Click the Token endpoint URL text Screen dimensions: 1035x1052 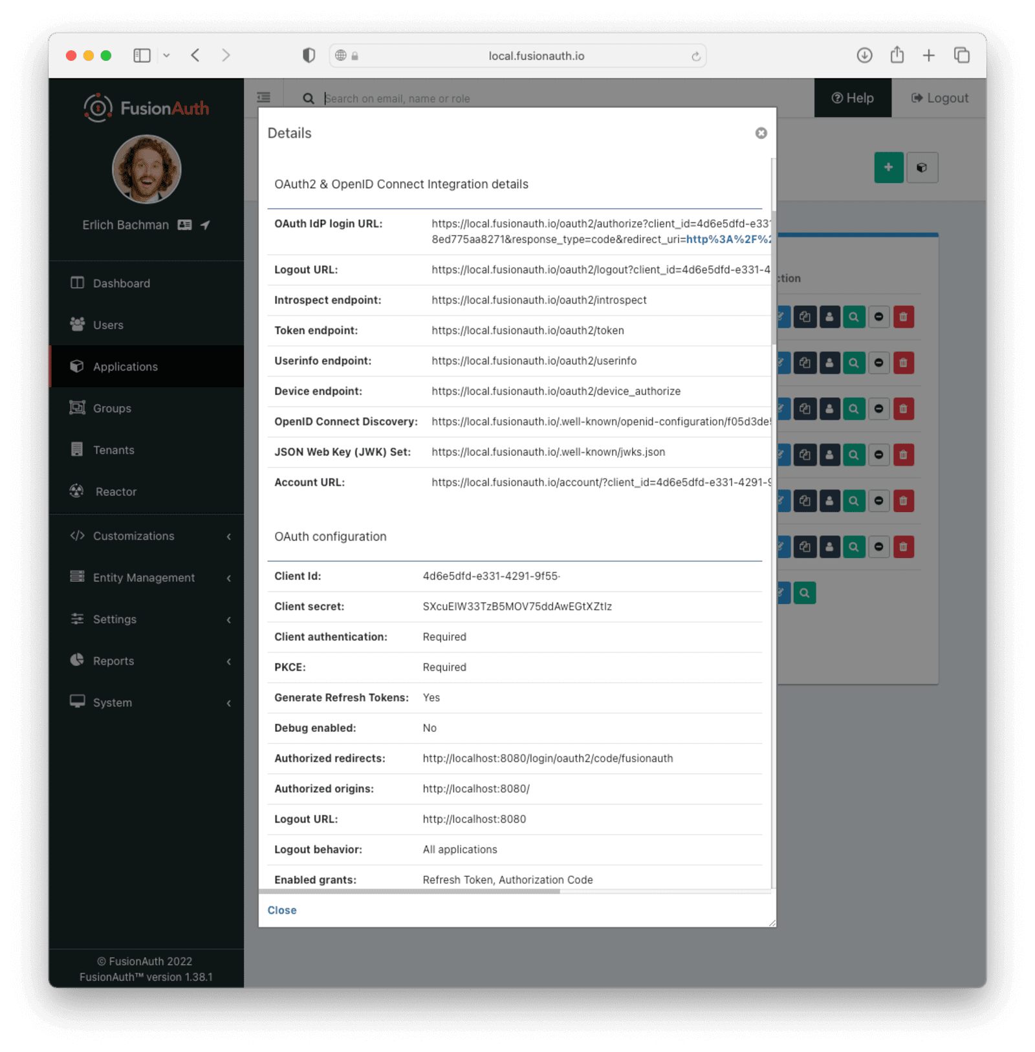click(x=528, y=330)
